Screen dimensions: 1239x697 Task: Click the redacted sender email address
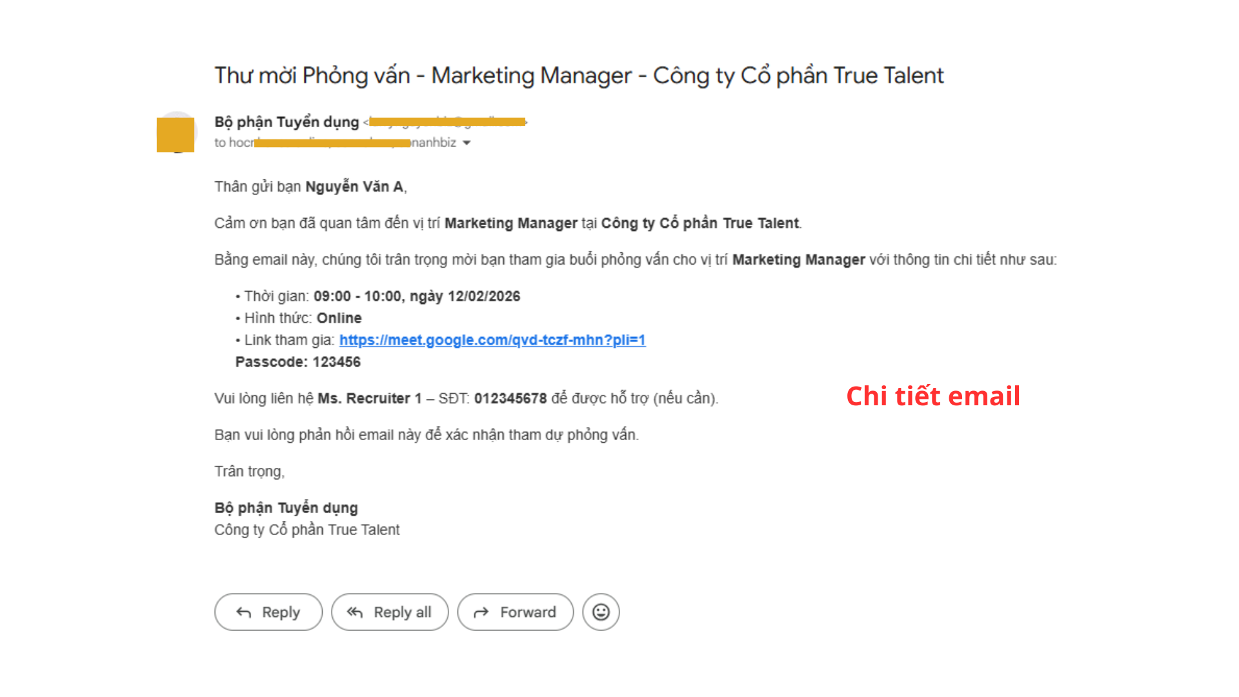coord(447,122)
